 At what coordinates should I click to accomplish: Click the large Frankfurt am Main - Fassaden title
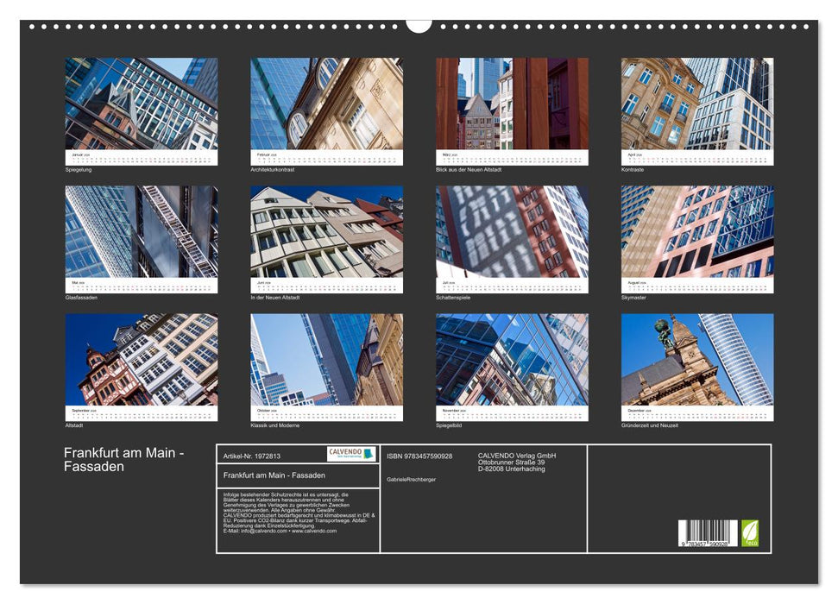point(123,460)
